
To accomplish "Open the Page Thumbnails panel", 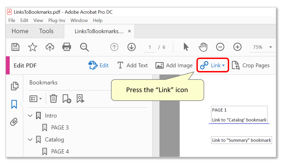I will (x=15, y=86).
